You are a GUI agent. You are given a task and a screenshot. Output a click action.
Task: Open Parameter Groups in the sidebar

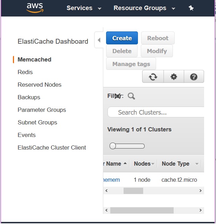[42, 110]
